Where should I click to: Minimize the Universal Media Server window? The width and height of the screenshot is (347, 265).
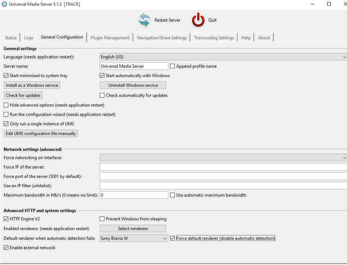pyautogui.click(x=313, y=4)
